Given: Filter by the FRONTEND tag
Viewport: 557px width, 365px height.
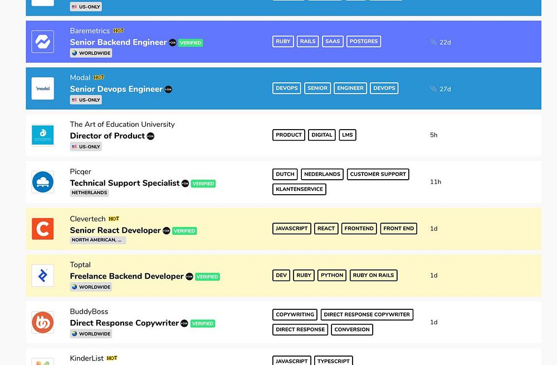Looking at the screenshot, I should tap(359, 229).
